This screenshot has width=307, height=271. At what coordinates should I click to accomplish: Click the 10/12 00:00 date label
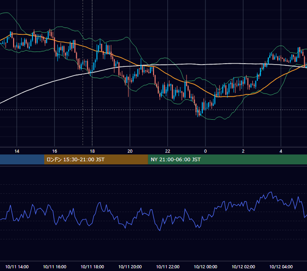pyautogui.click(x=205, y=266)
